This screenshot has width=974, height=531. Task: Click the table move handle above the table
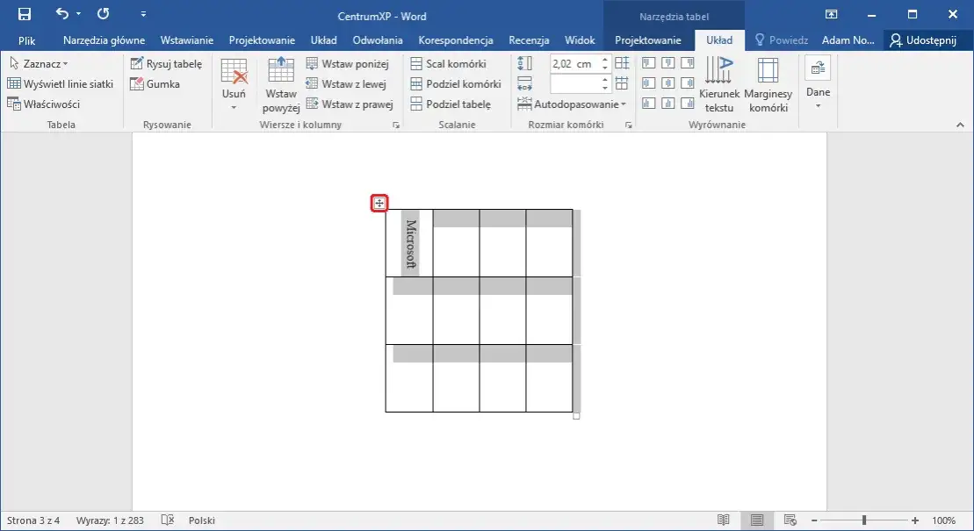pyautogui.click(x=379, y=203)
